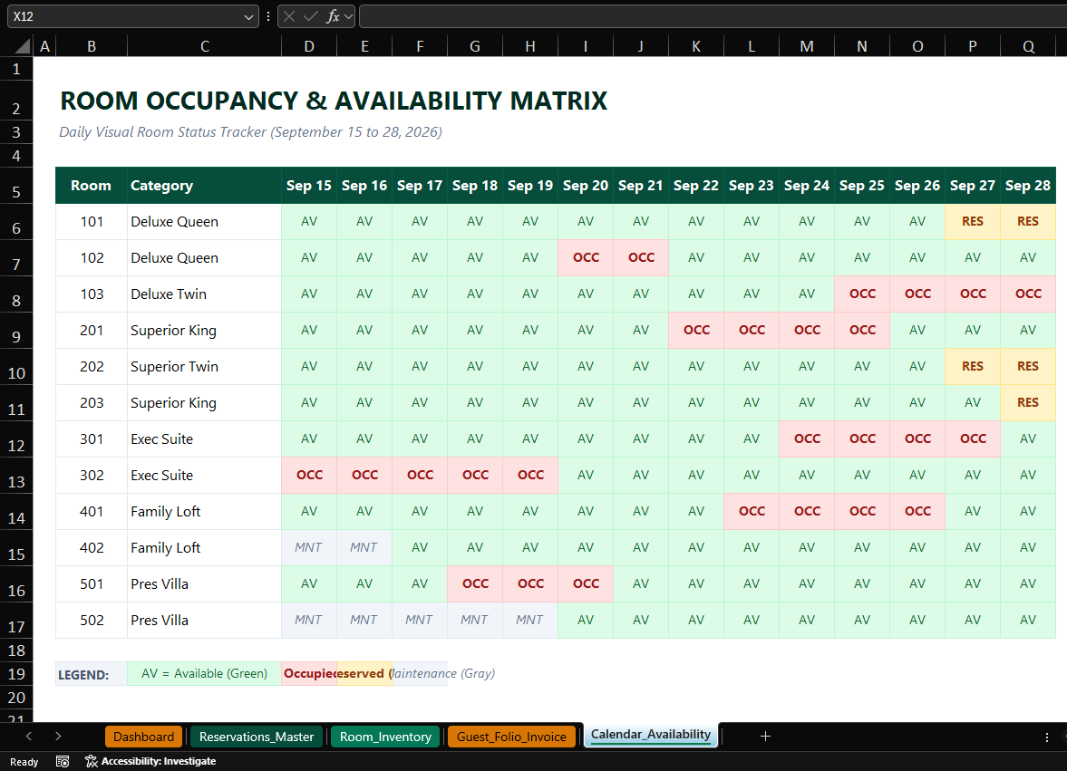The image size is (1067, 771).
Task: Switch to the Room_Inventory sheet tab
Action: (x=385, y=737)
